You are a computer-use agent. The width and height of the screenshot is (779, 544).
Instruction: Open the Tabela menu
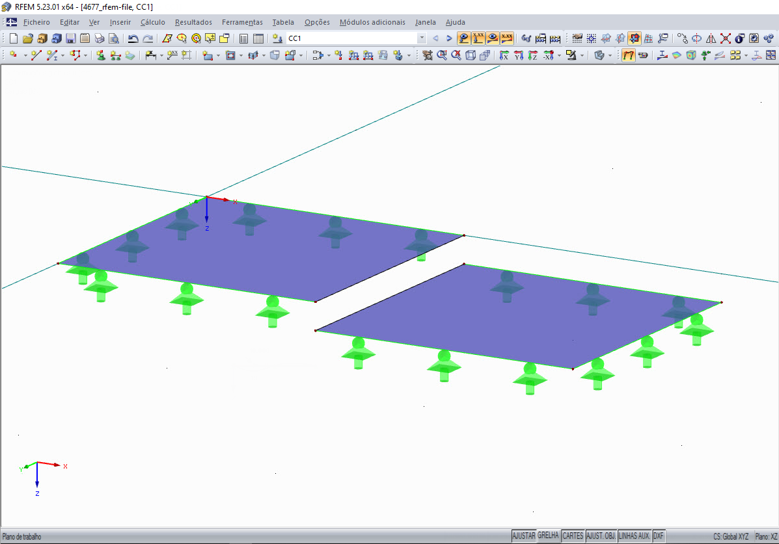coord(282,22)
